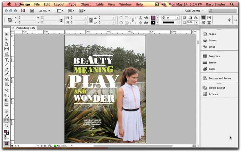Click the fx effects icon
The image size is (241, 152).
[x=196, y=18]
